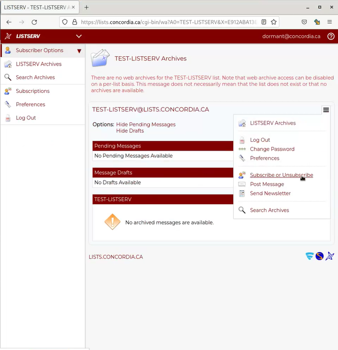
Task: Click sidebar Subscriptions people icon
Action: (x=8, y=91)
